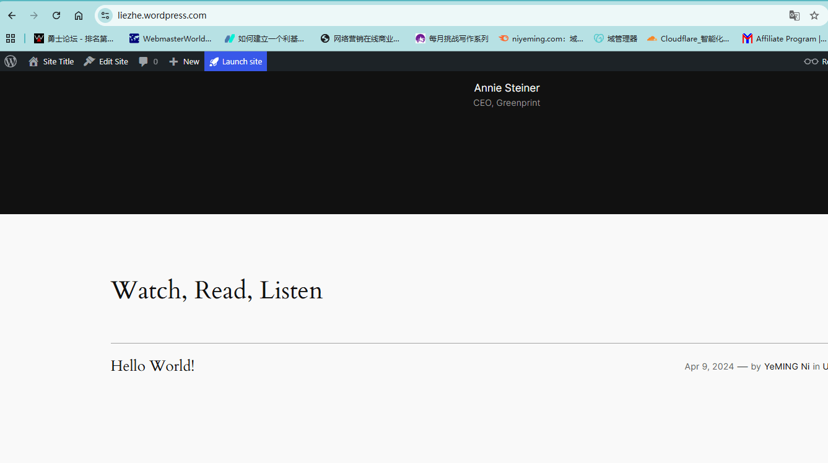
Task: Go to browser home page
Action: [79, 15]
